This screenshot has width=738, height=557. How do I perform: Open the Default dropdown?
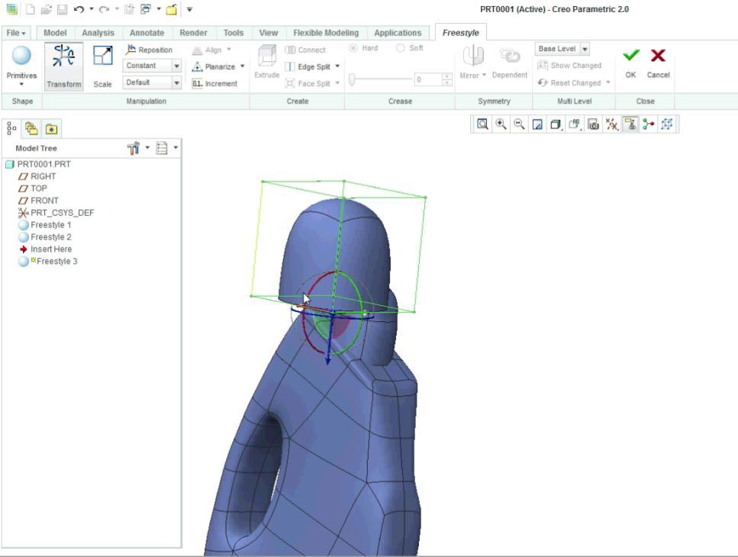(x=152, y=83)
